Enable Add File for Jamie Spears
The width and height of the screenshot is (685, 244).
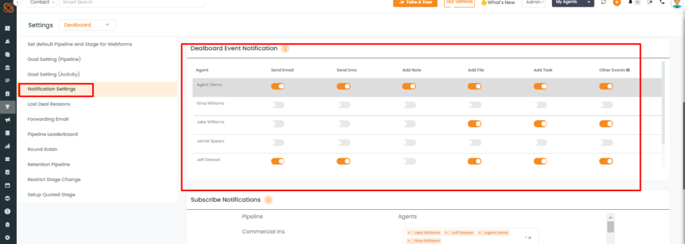point(474,143)
